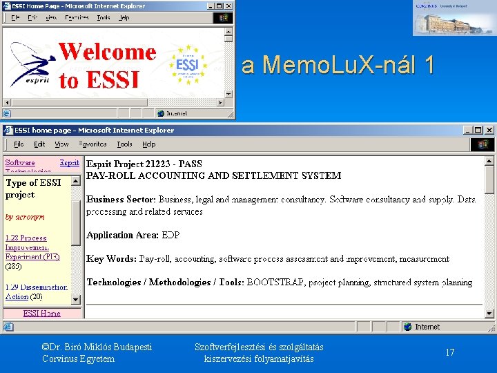Open Edit menu in lower ESSI home page window
The image size is (497, 373).
click(x=39, y=144)
